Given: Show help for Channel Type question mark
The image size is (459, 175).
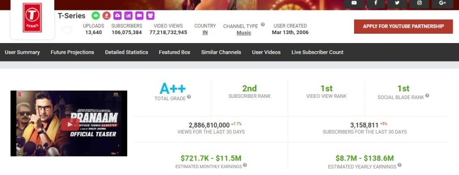Looking at the screenshot, I should (263, 25).
